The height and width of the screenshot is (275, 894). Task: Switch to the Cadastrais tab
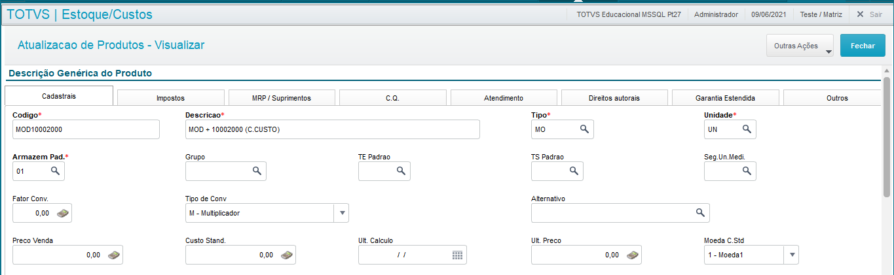59,96
